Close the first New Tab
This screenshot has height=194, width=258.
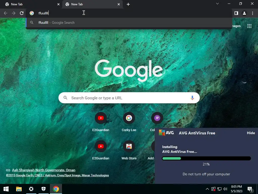[58, 4]
